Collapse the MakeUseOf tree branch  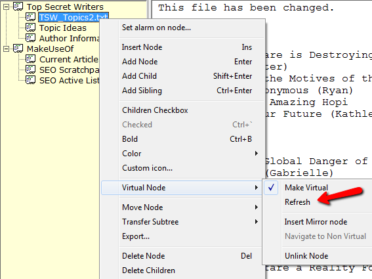(x=6, y=49)
